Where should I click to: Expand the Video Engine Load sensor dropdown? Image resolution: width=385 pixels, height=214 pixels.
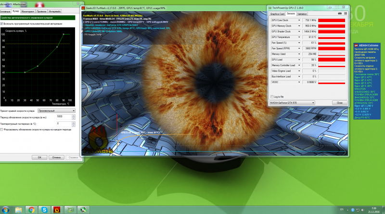[299, 71]
